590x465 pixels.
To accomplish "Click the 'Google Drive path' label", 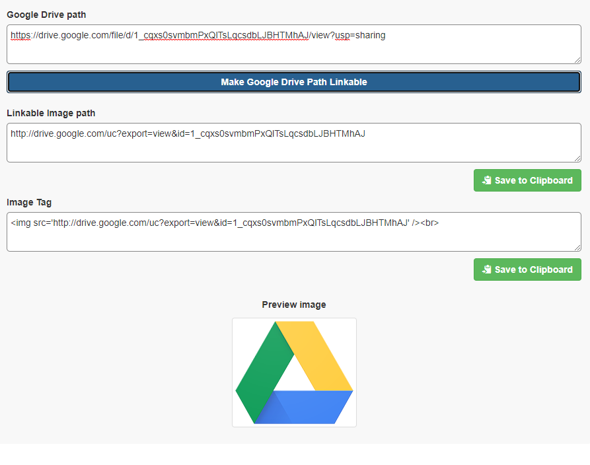I will click(x=46, y=15).
